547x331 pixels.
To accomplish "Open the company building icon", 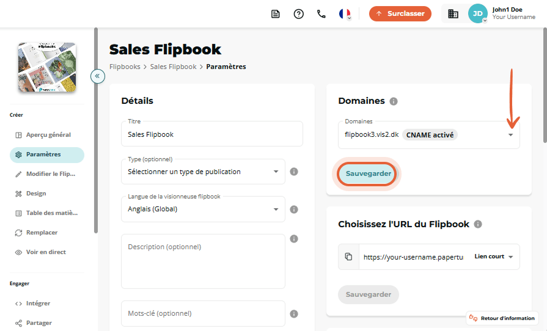I will 453,14.
